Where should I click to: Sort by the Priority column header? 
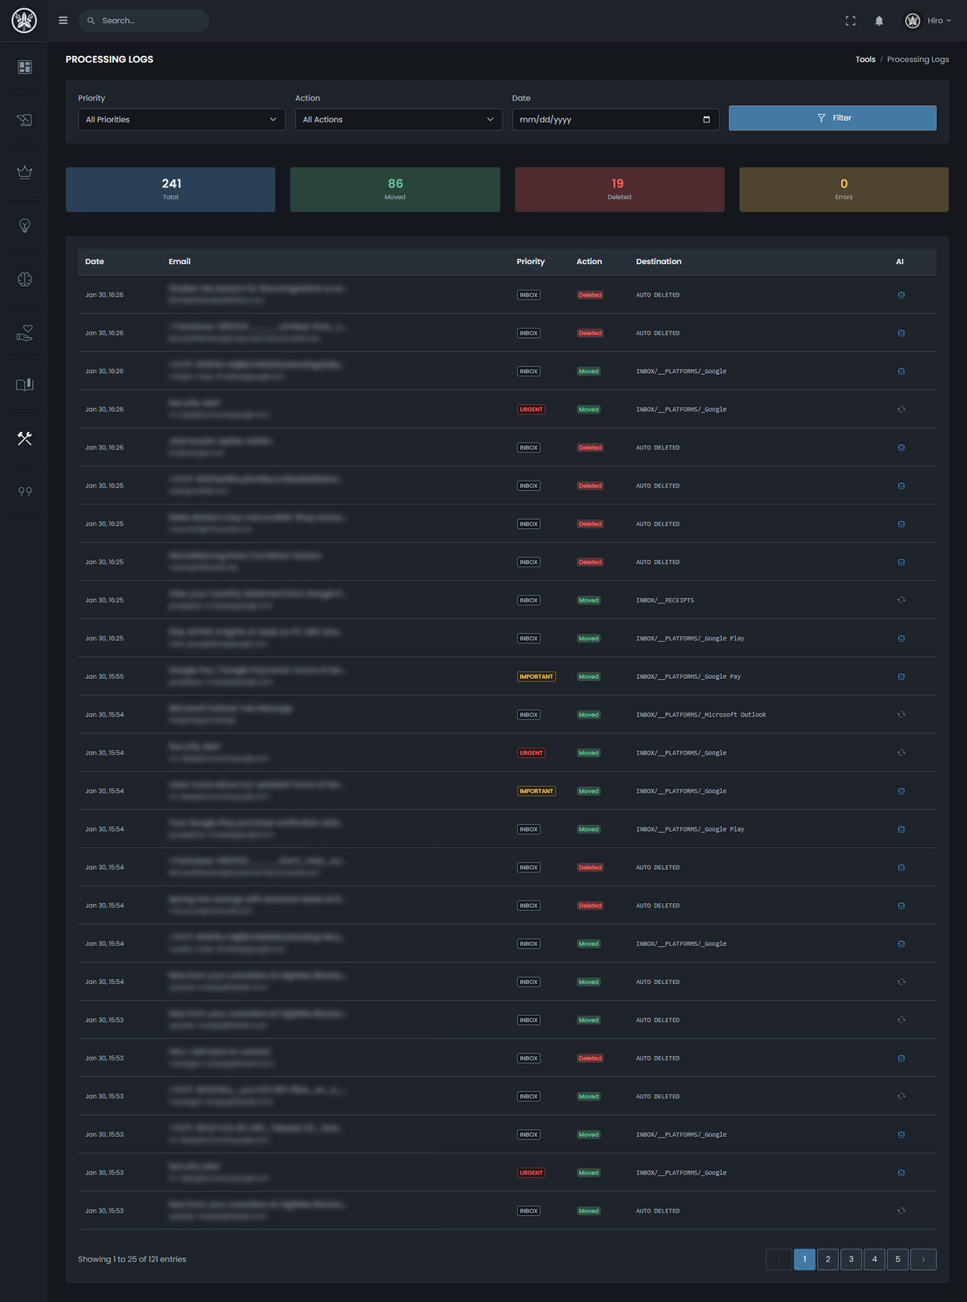(530, 261)
